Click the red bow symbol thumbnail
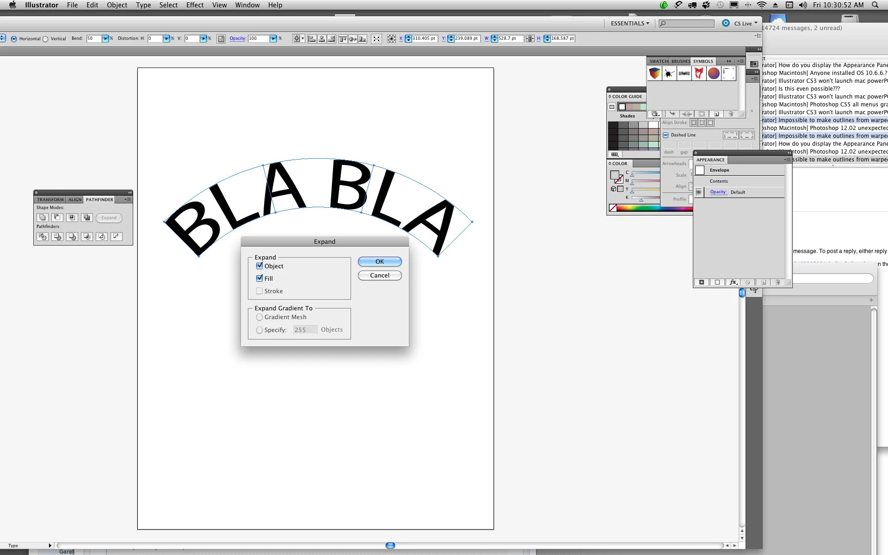 point(699,74)
